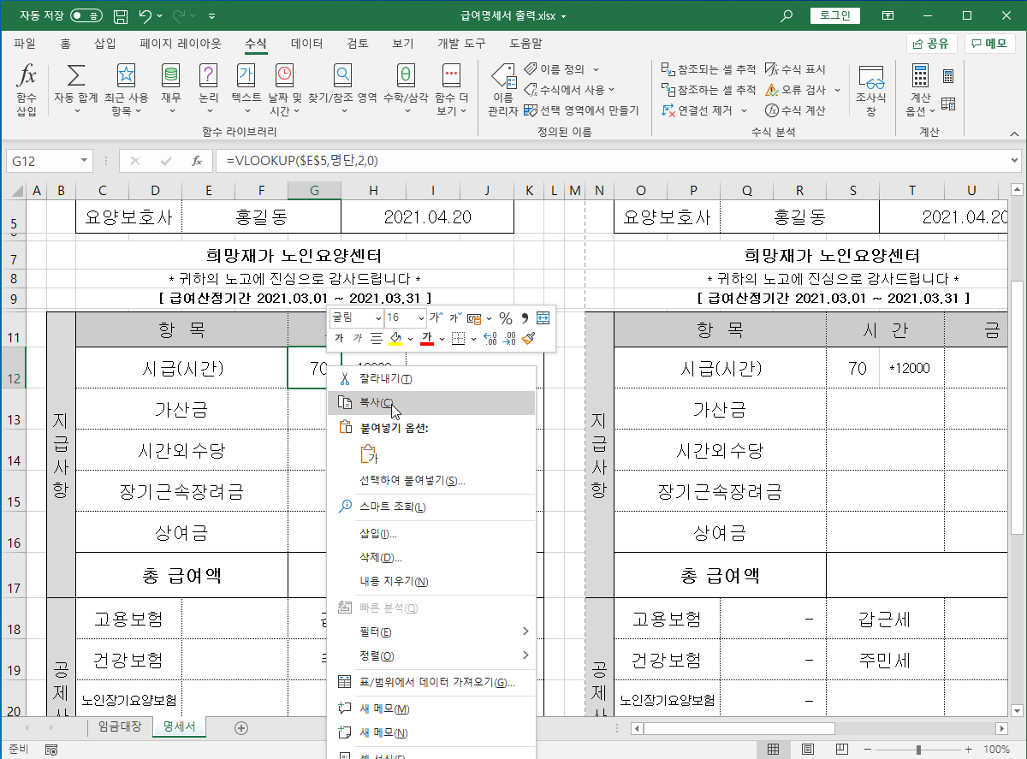Toggle bold 가 in the mini toolbar
This screenshot has height=759, width=1027.
[339, 339]
